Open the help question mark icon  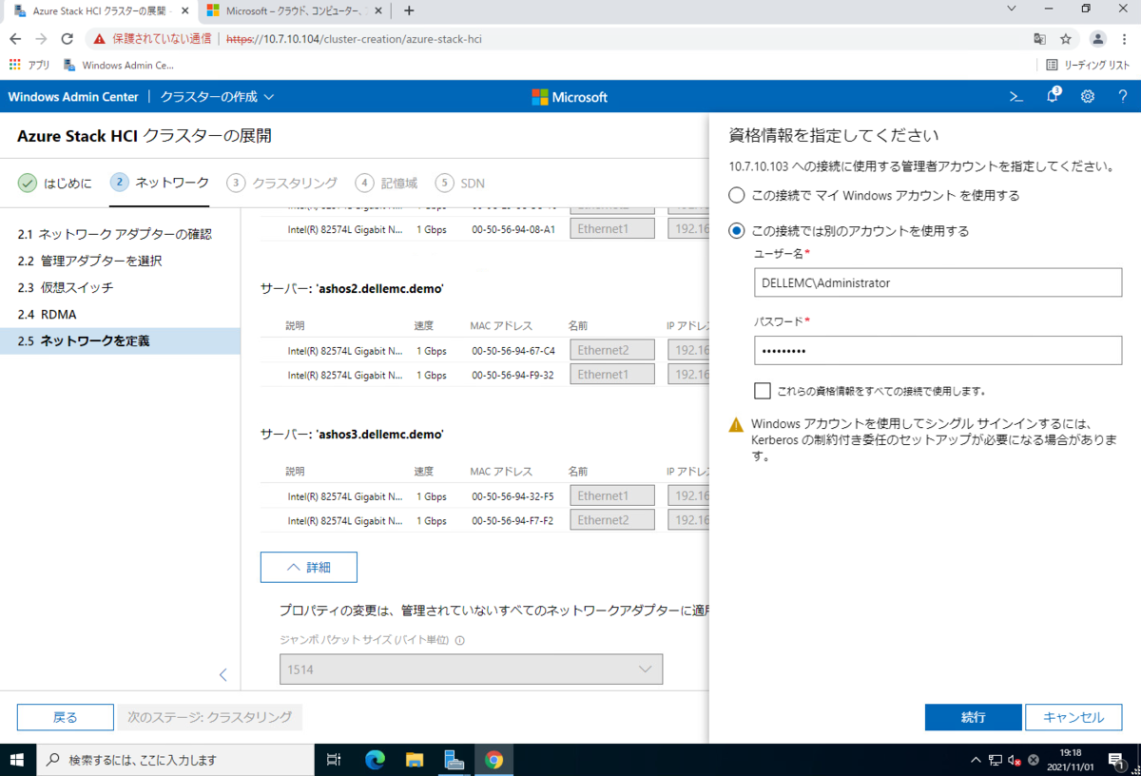pos(1123,97)
